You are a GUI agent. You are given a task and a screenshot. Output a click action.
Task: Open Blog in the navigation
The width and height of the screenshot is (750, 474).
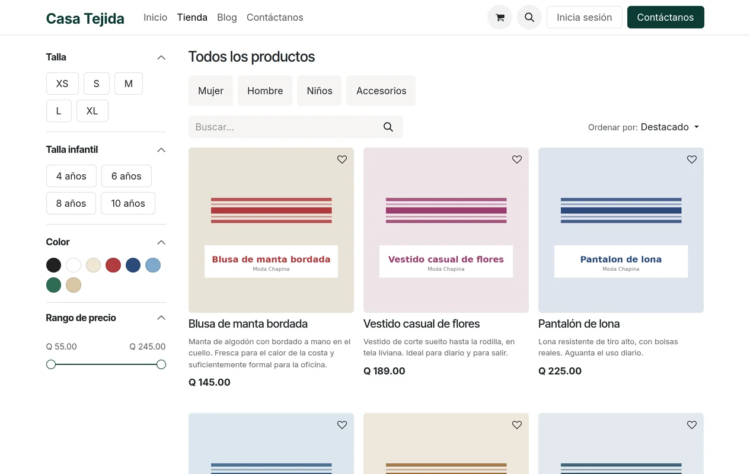tap(227, 17)
